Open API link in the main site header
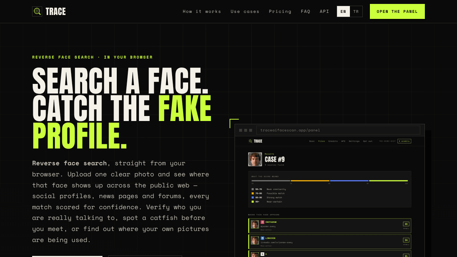Screen dimensions: 457x257 324,11
